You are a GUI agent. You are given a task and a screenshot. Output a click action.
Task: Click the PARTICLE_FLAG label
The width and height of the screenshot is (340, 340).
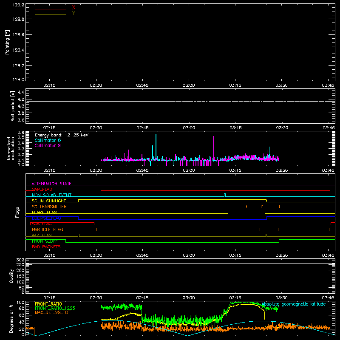pyautogui.click(x=48, y=229)
